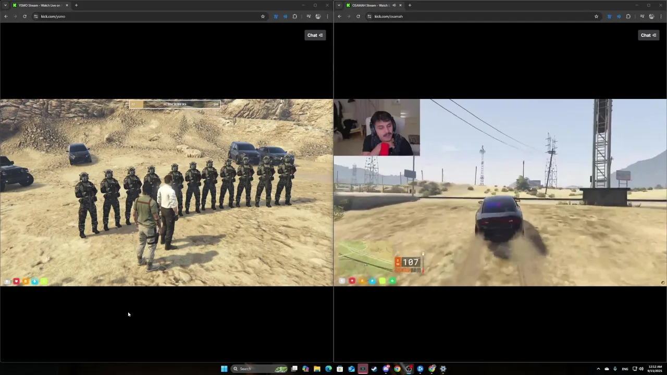The width and height of the screenshot is (667, 375).
Task: Open the profile avatar in OSAMAH window
Action: (x=651, y=16)
